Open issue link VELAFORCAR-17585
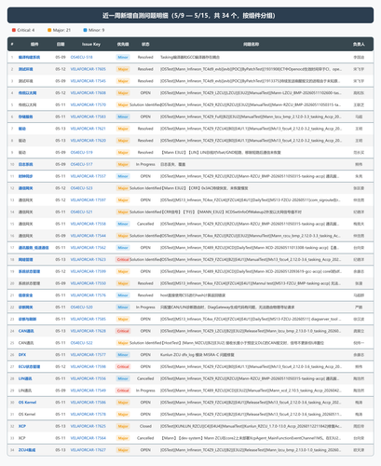 [88, 319]
